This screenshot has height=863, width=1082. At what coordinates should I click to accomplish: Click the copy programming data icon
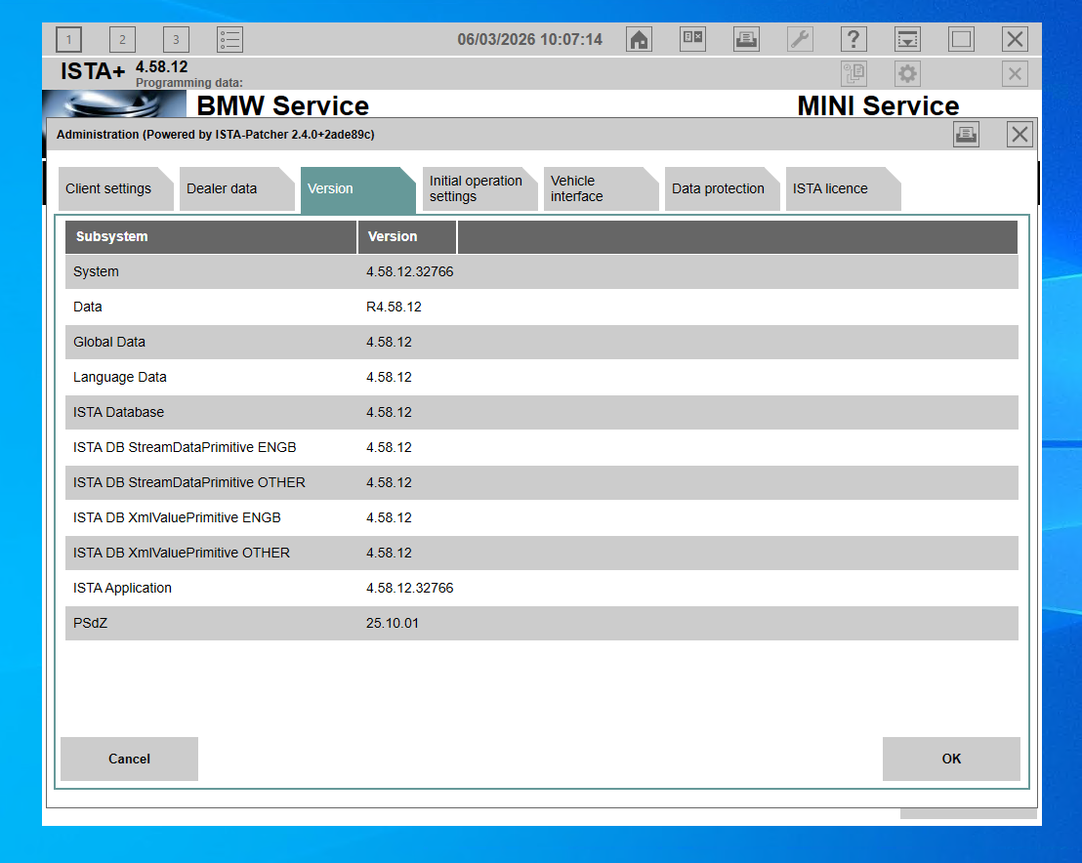[x=853, y=73]
